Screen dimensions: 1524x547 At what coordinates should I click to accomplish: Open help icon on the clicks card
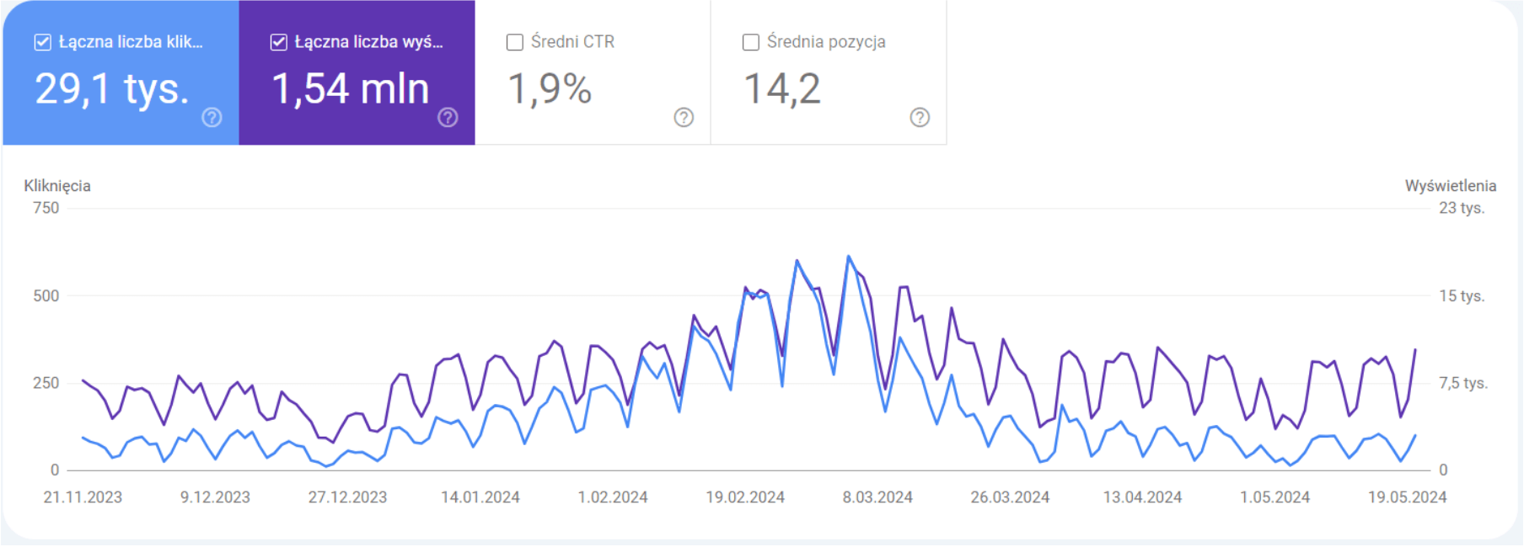tap(212, 118)
